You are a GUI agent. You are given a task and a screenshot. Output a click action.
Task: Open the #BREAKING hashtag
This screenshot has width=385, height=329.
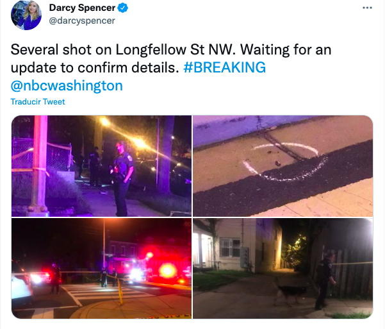(x=224, y=67)
